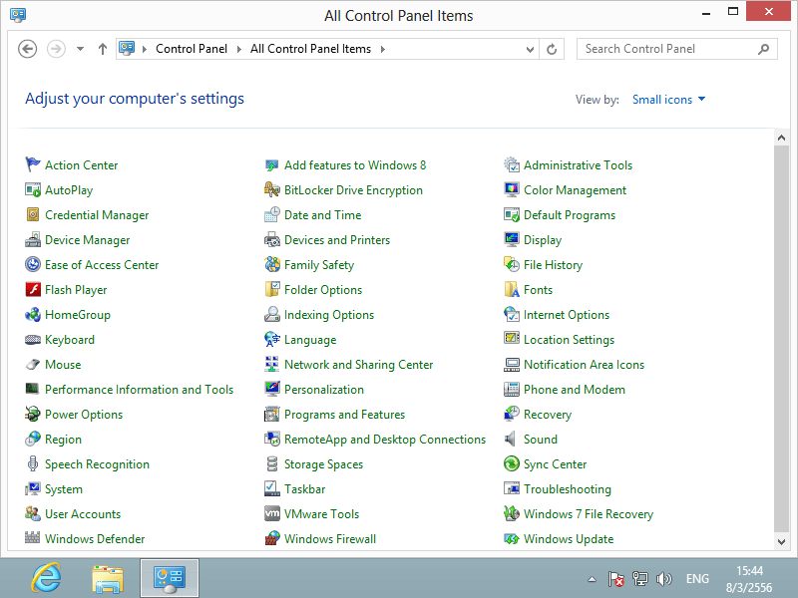Expand the arrow after All Control Panel Items
Screen dimensions: 798x598
[x=383, y=49]
